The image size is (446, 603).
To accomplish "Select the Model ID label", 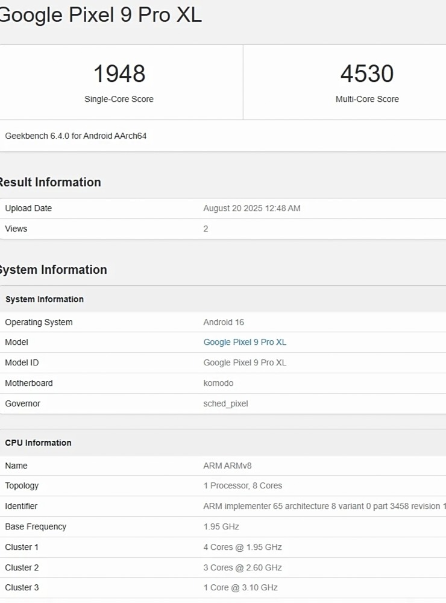I will pos(22,362).
